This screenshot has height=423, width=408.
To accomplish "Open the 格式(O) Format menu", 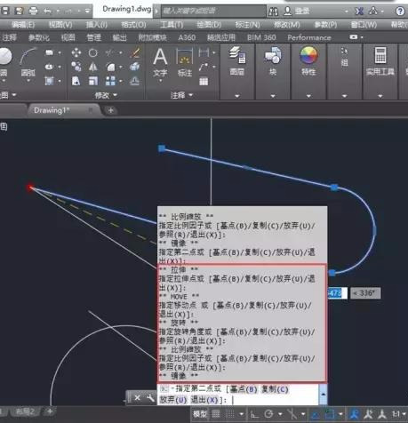I will click(x=133, y=25).
